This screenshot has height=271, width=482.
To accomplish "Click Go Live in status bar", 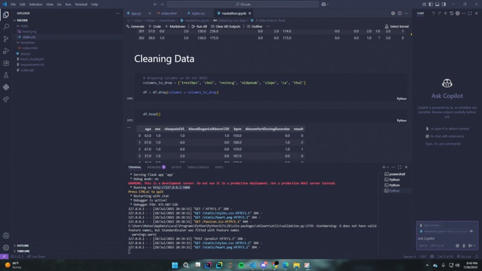I will [x=464, y=257].
